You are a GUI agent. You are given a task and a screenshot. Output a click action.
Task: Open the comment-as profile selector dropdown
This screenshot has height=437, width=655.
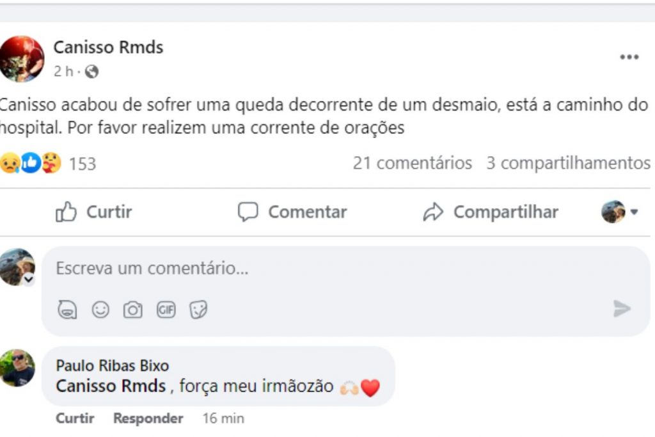coord(620,212)
